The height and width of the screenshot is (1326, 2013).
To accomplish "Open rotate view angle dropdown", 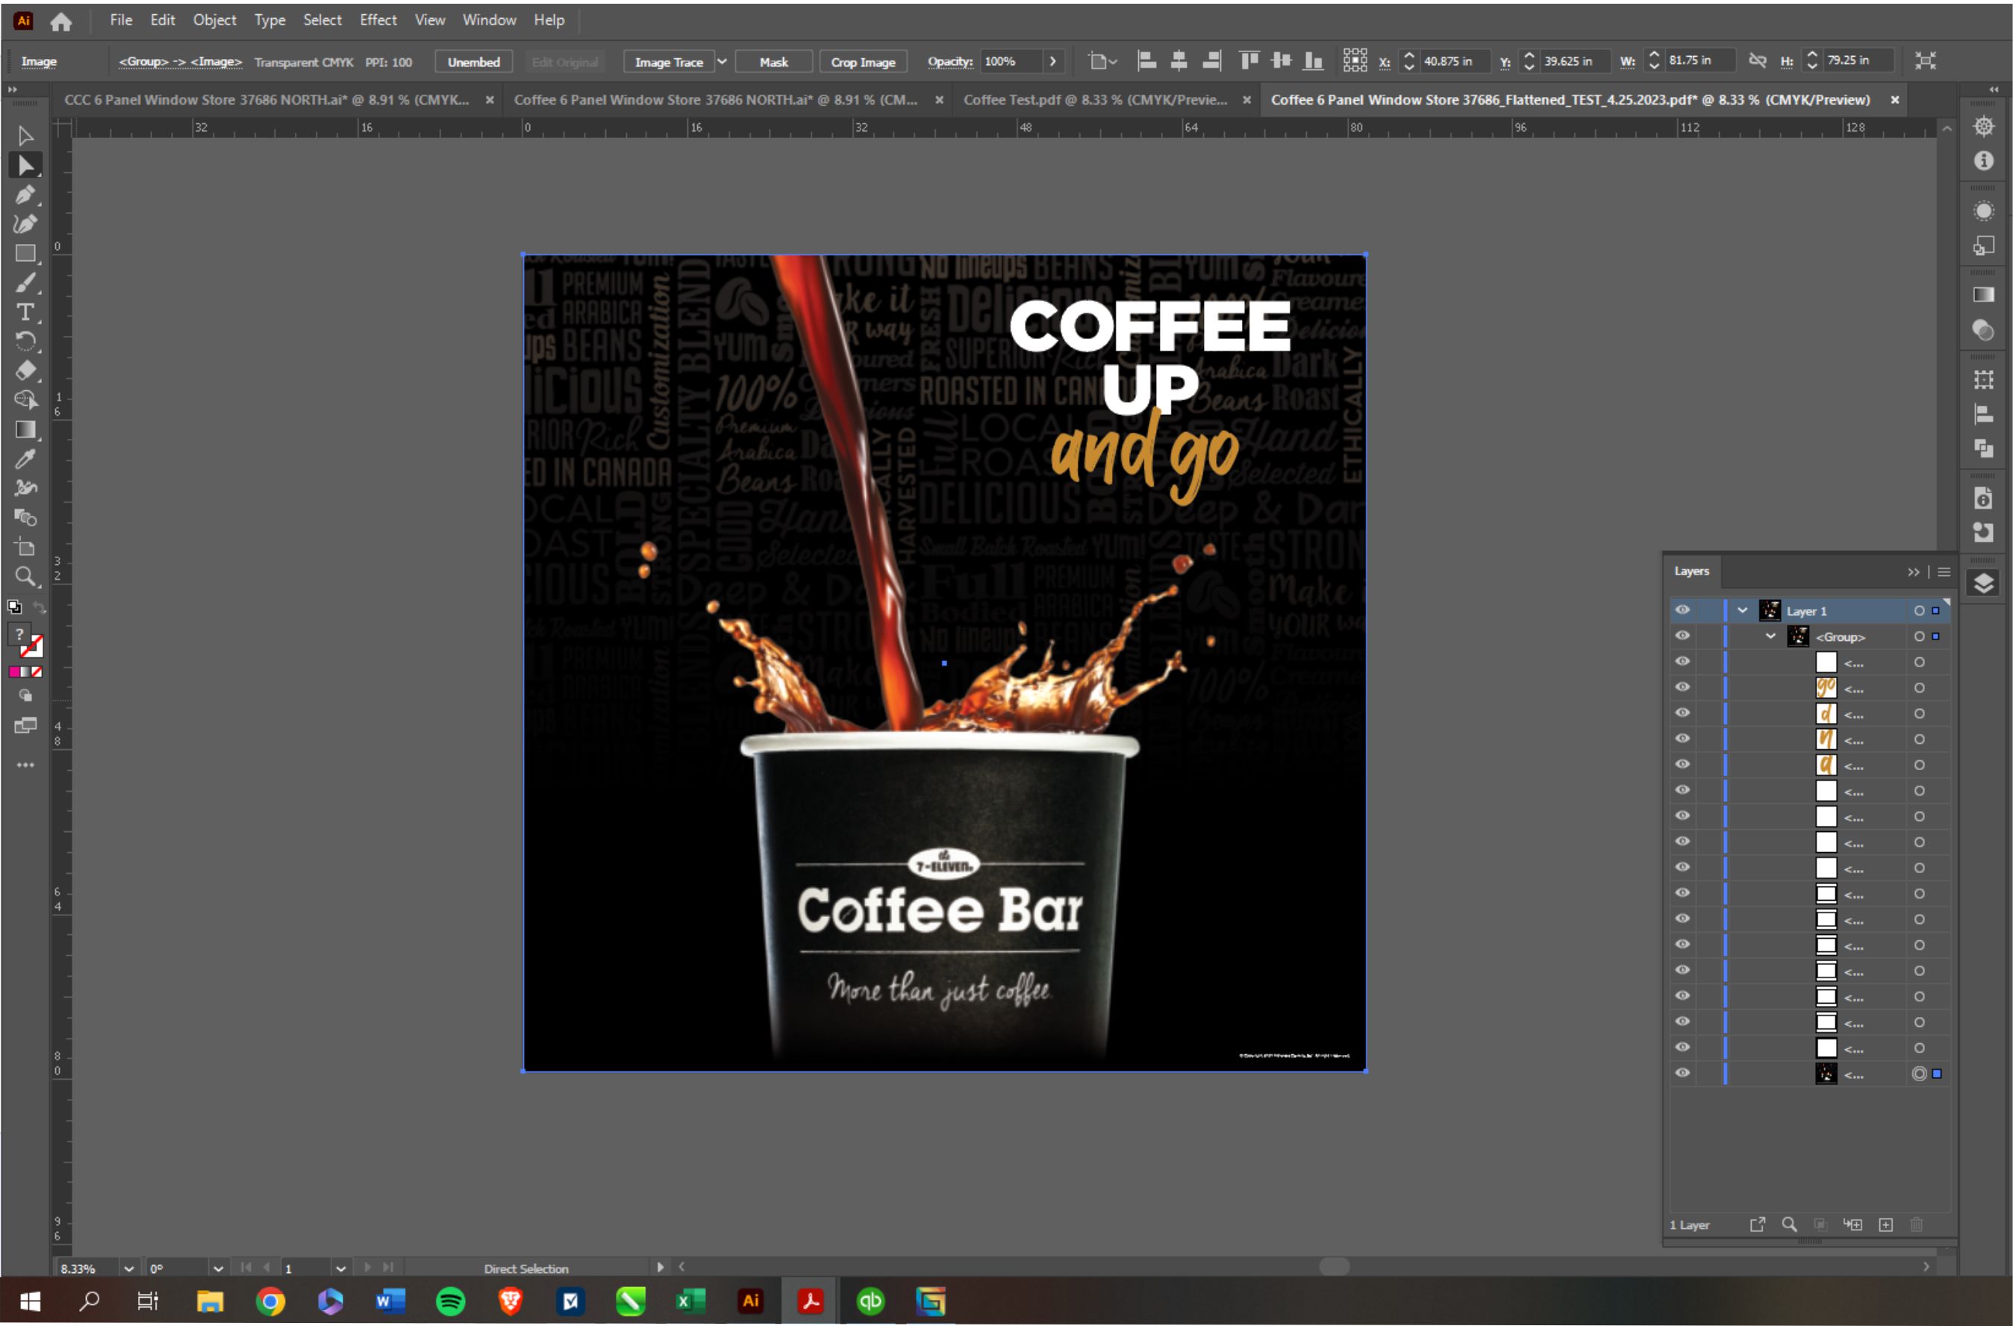I will [x=218, y=1269].
